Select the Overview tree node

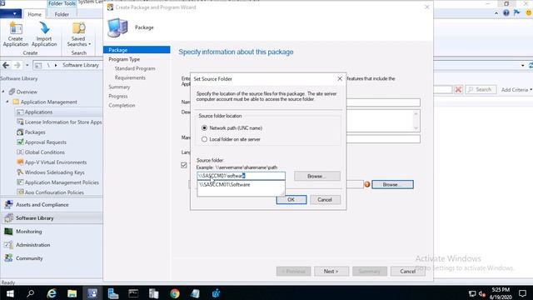pos(27,92)
